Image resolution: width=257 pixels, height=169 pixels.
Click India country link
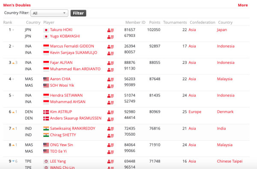pyautogui.click(x=221, y=129)
